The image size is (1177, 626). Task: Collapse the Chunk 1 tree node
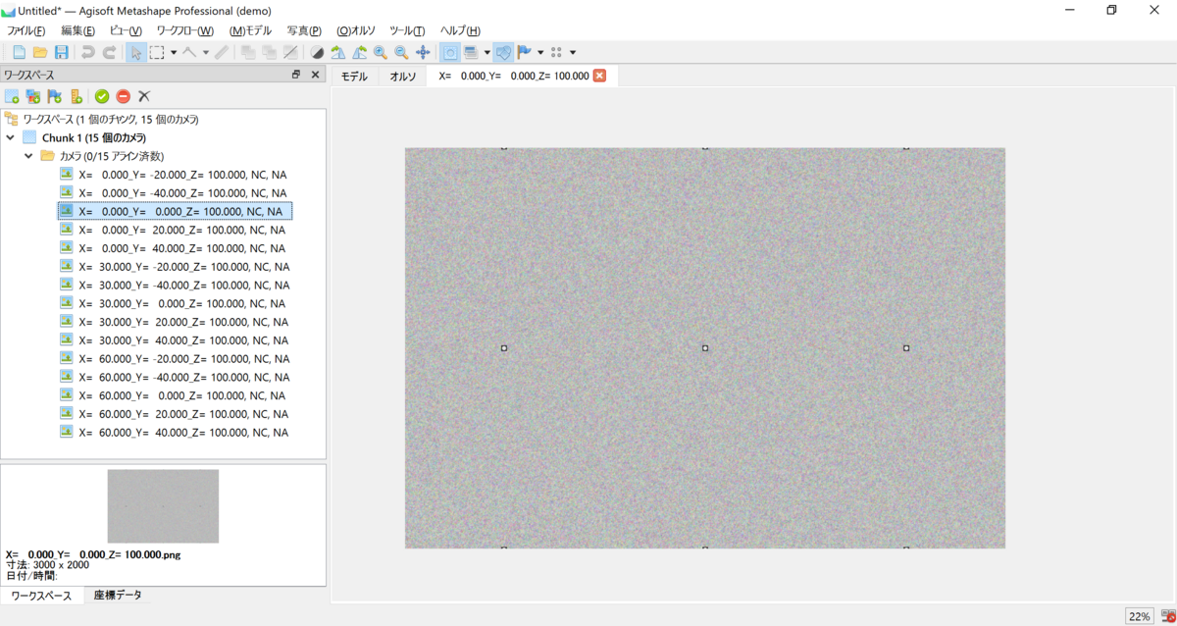pos(10,137)
